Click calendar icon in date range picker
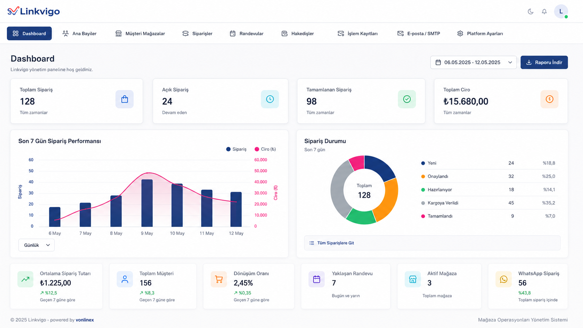The height and width of the screenshot is (328, 583). pos(438,62)
